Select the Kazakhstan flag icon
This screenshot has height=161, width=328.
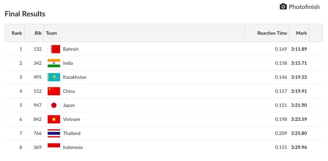pos(54,77)
